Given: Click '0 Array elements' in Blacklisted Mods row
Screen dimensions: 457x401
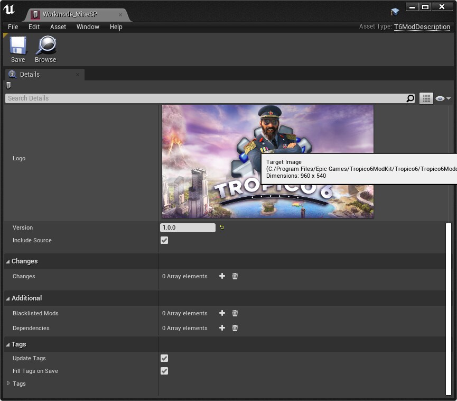Looking at the screenshot, I should click(x=185, y=313).
